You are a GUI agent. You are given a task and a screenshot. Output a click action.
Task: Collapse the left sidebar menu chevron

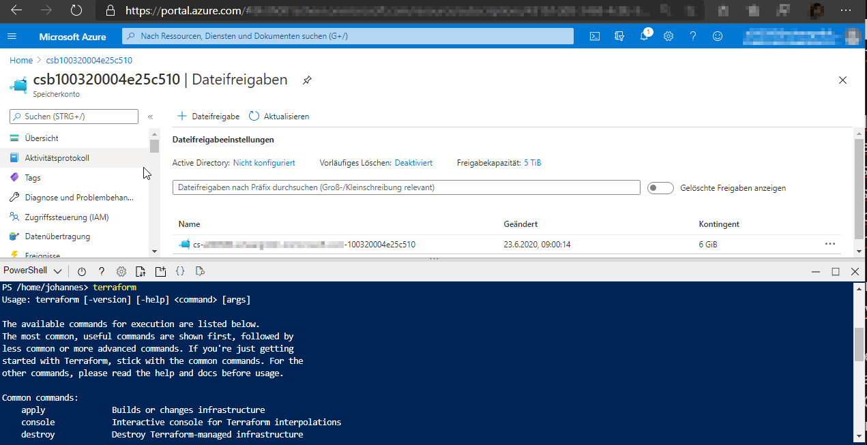[151, 117]
